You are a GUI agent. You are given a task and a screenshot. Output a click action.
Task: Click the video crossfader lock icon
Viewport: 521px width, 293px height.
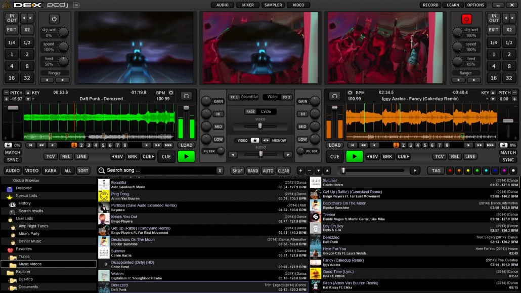point(255,140)
